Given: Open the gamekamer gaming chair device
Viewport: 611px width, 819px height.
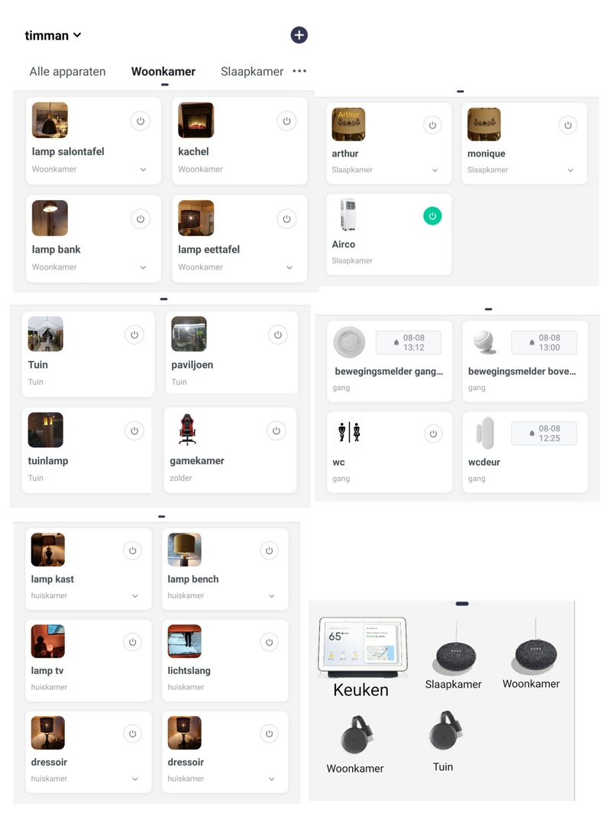Looking at the screenshot, I should tap(230, 450).
